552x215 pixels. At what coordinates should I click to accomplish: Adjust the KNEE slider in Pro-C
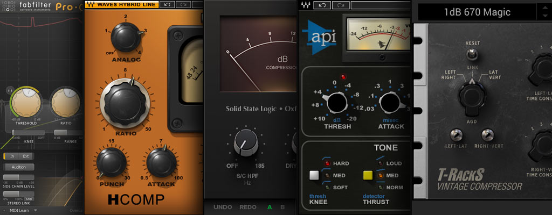[x=29, y=132]
